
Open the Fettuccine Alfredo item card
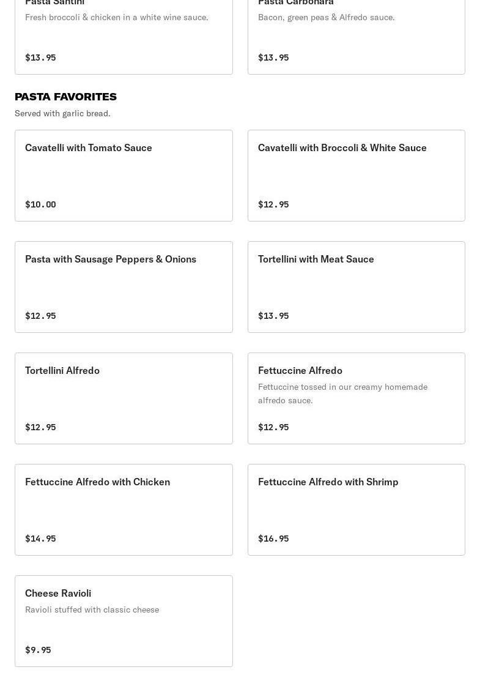tap(356, 398)
